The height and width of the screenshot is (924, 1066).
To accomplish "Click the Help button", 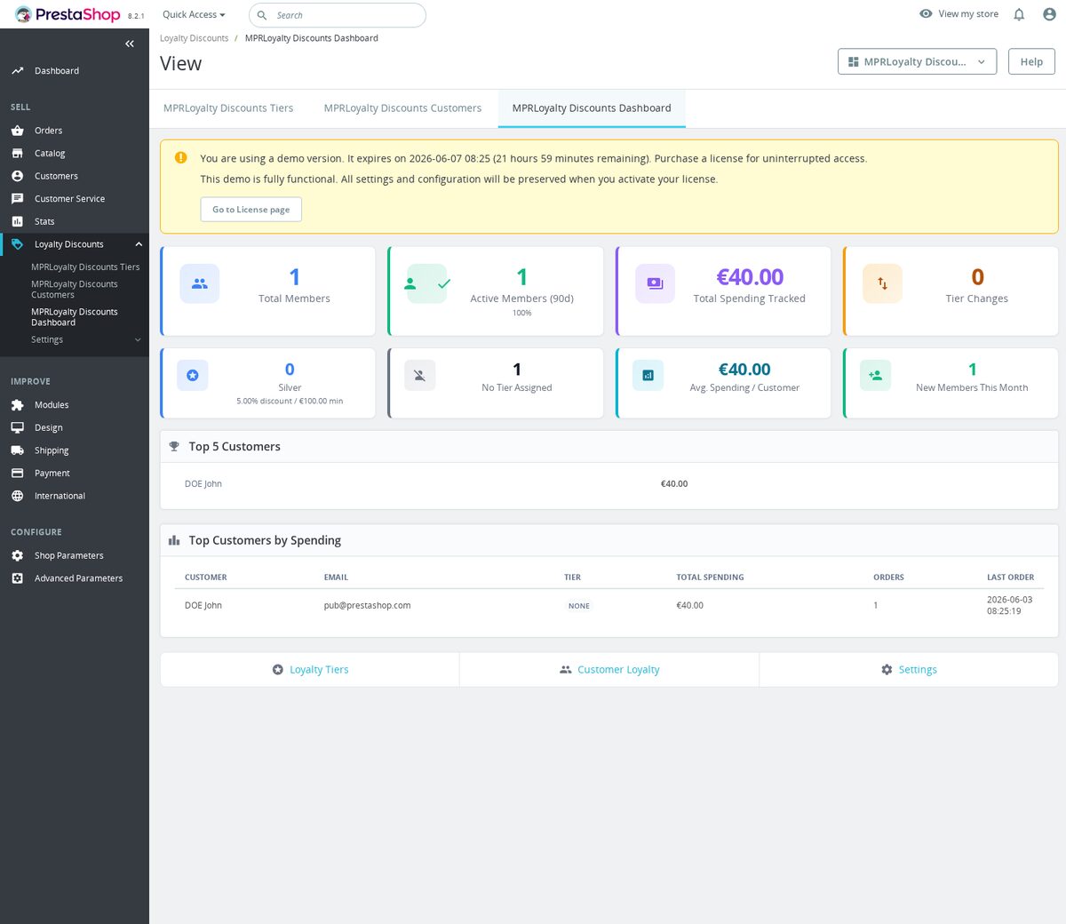I will tap(1031, 62).
